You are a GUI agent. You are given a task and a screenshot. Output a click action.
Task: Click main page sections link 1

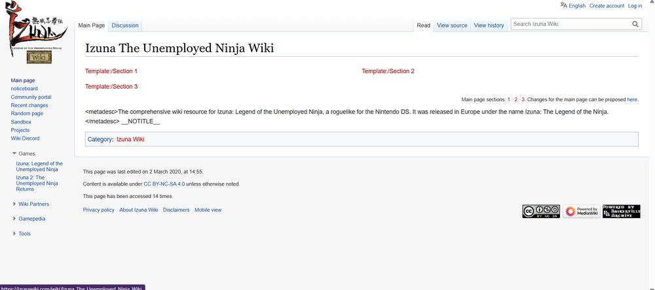click(x=509, y=99)
